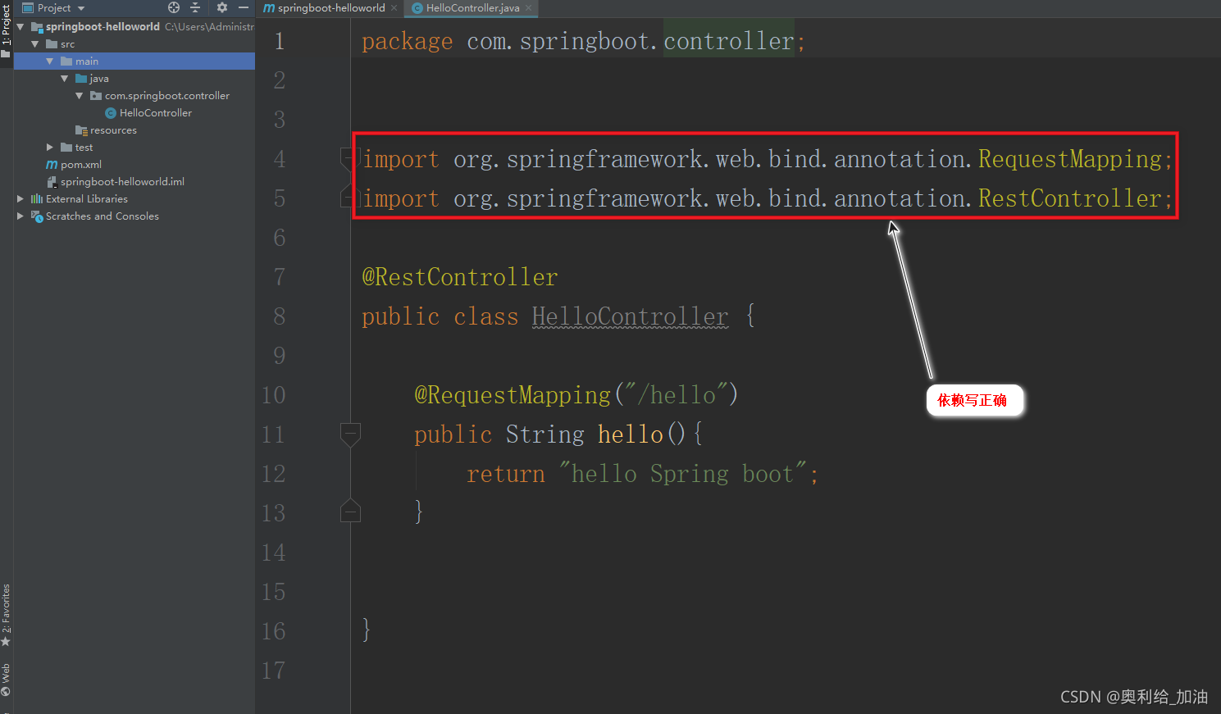Open the Web tool window tab
The height and width of the screenshot is (714, 1221).
[x=7, y=679]
